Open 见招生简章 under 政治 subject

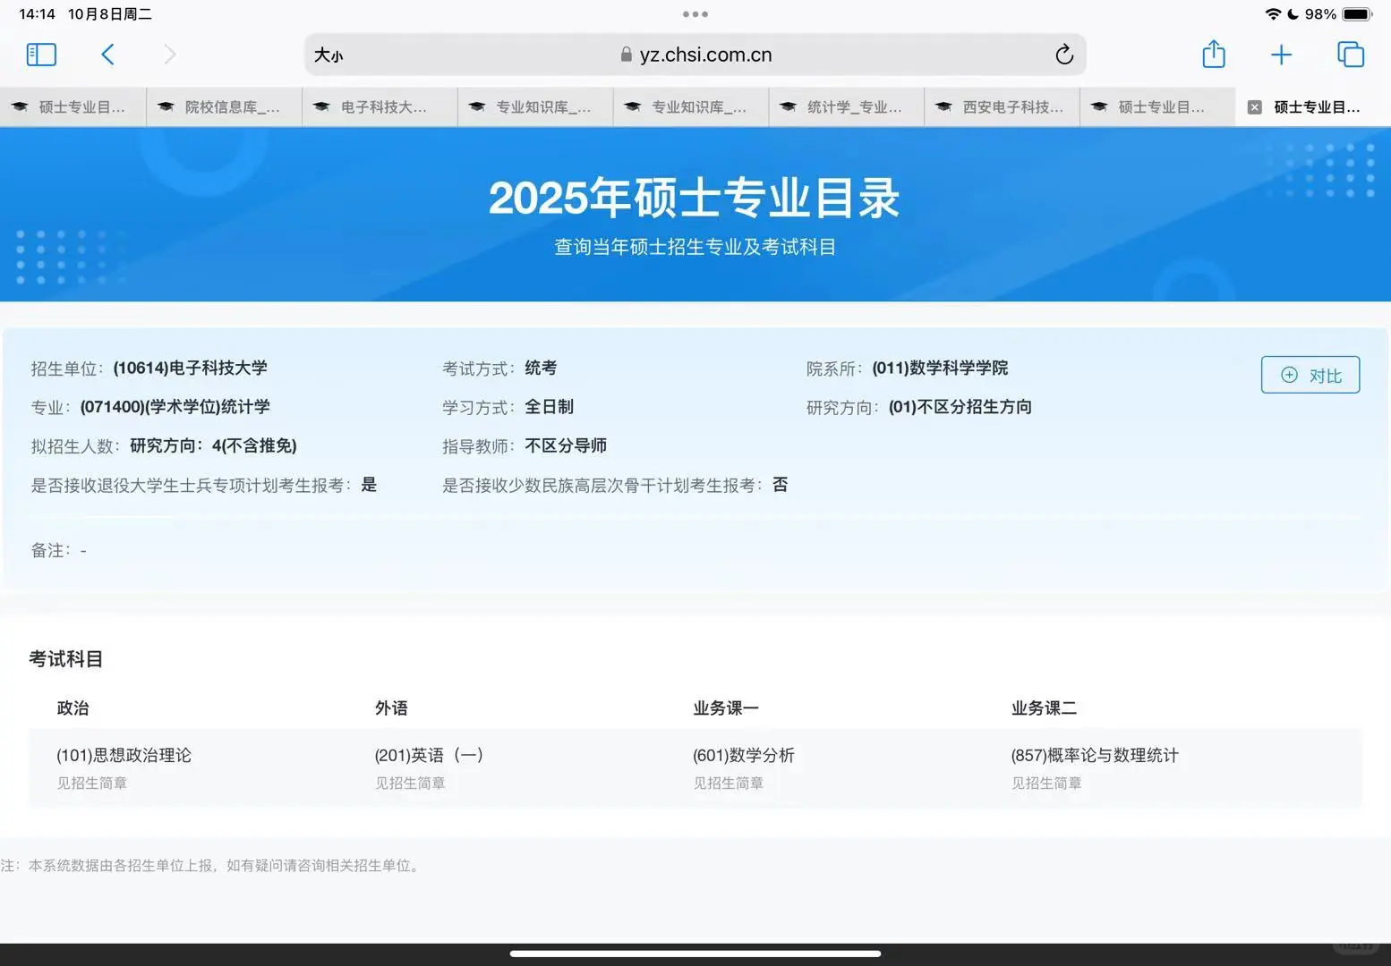(91, 783)
